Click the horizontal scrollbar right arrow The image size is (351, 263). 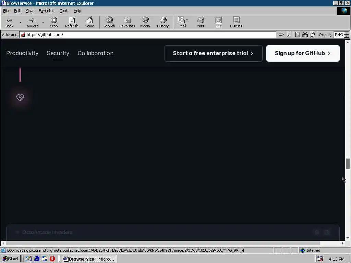pyautogui.click(x=343, y=243)
